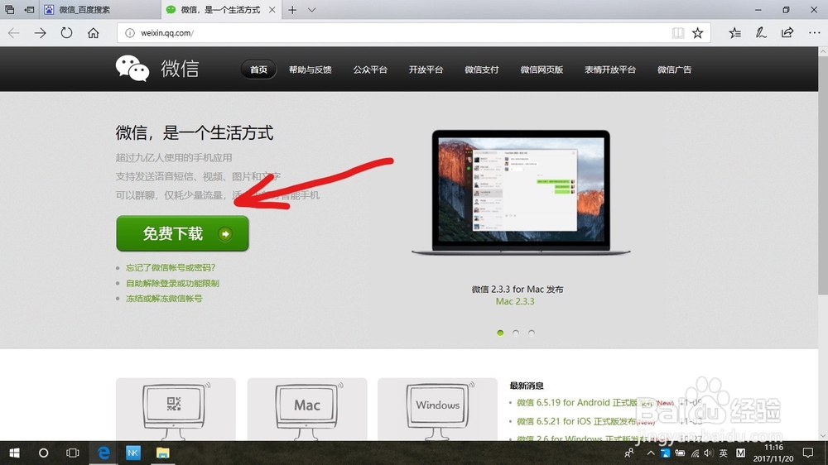
Task: Open 微信支付 navigation item
Action: (482, 70)
